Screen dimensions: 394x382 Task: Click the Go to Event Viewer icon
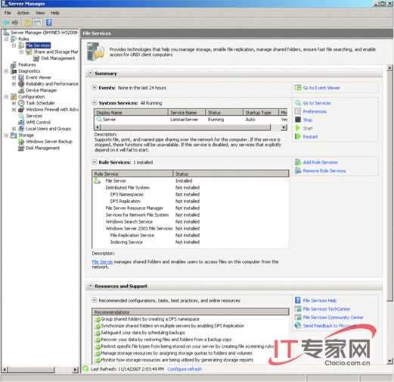pyautogui.click(x=298, y=88)
